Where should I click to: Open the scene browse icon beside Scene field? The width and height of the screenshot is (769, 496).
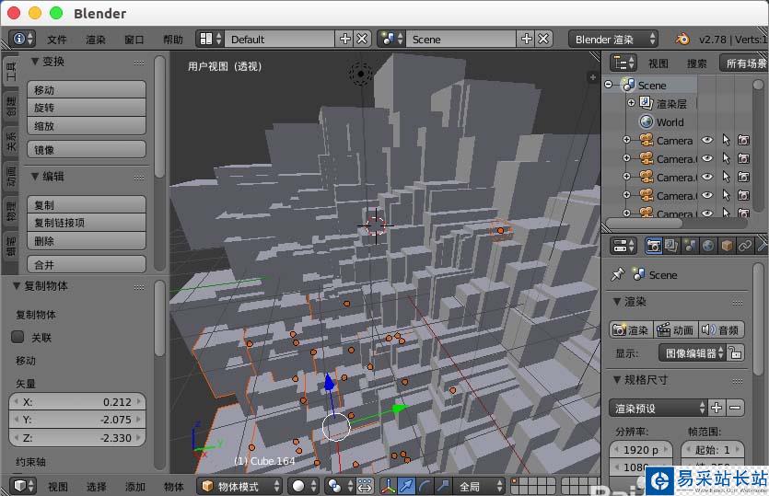point(392,39)
